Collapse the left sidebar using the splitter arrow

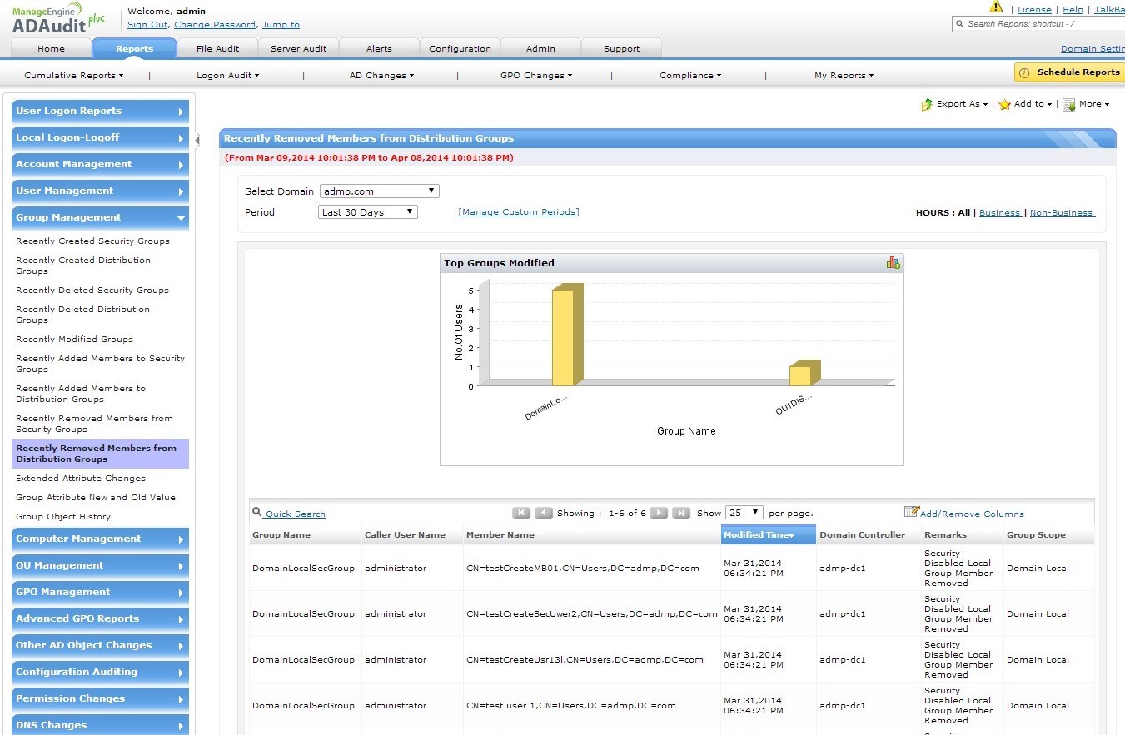197,139
